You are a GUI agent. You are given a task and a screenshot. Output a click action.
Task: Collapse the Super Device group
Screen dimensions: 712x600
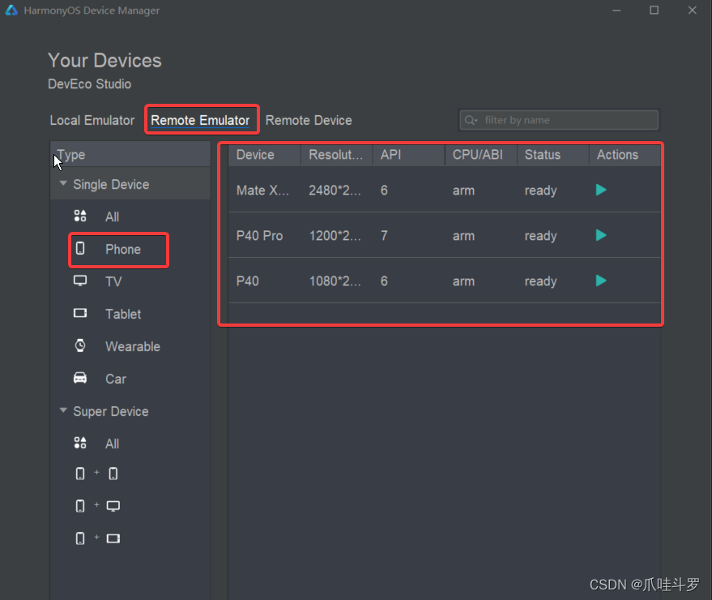point(63,410)
